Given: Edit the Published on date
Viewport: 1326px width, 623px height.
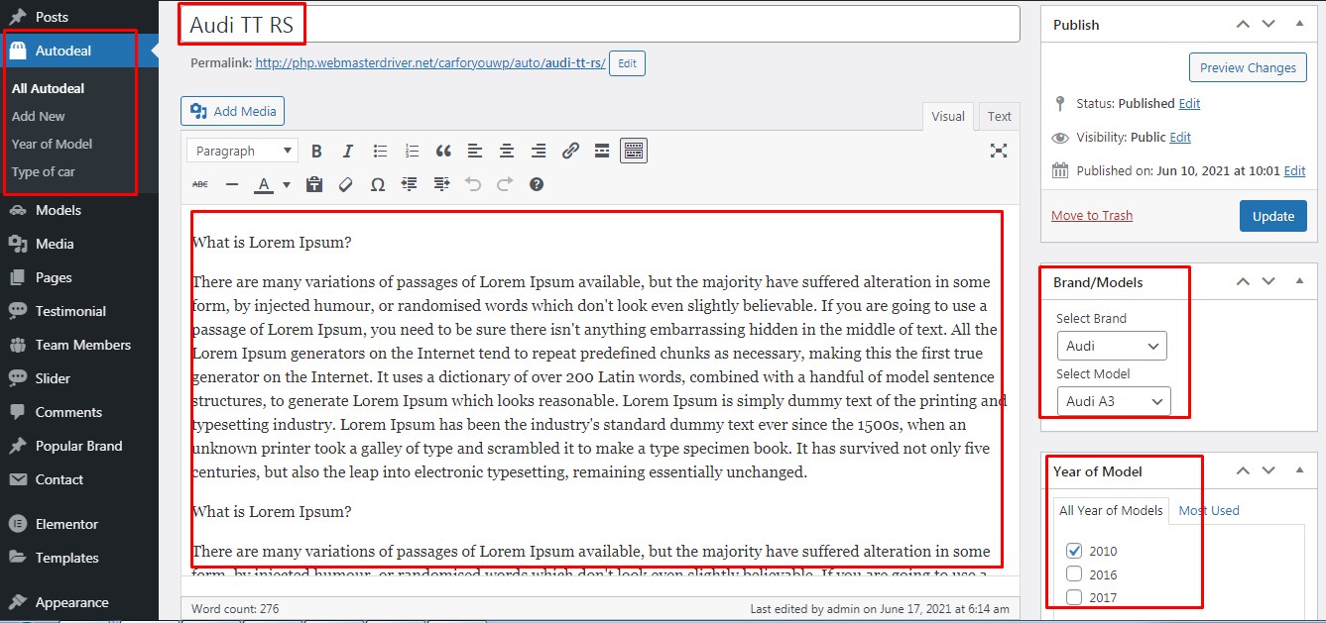Looking at the screenshot, I should click(1295, 170).
